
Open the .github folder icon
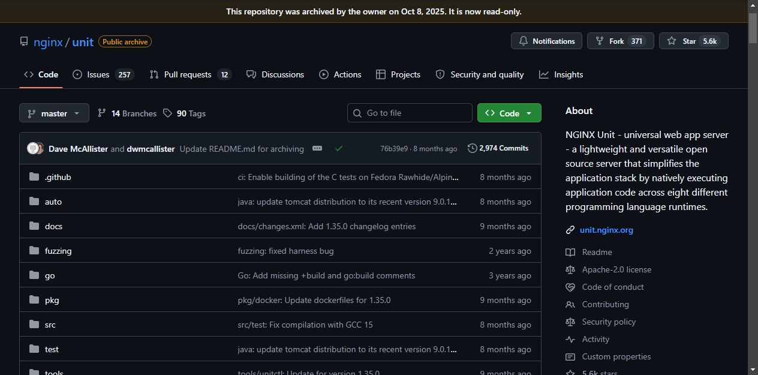tap(34, 177)
